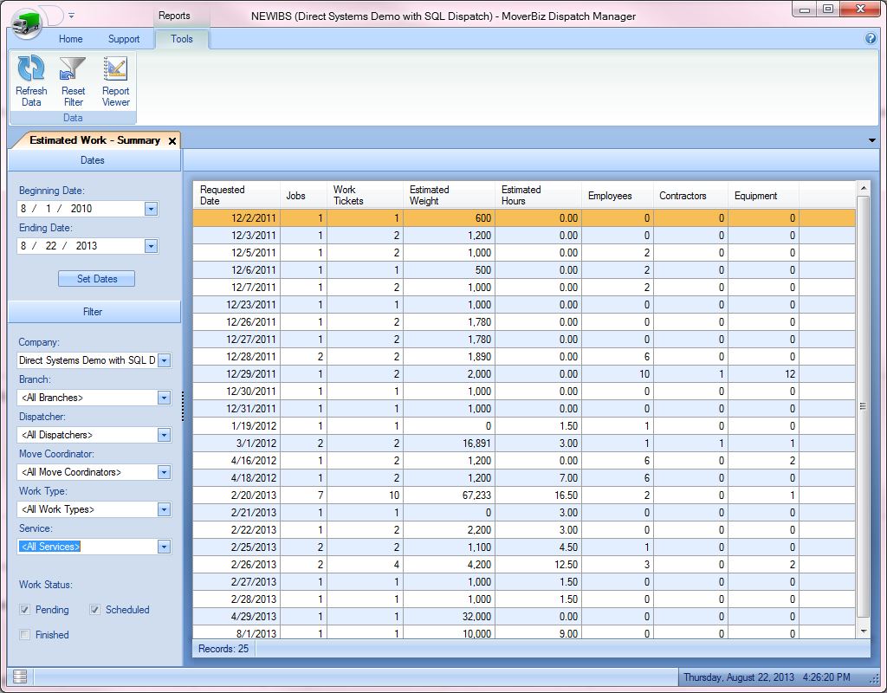Click the database icon in status bar

(x=21, y=677)
